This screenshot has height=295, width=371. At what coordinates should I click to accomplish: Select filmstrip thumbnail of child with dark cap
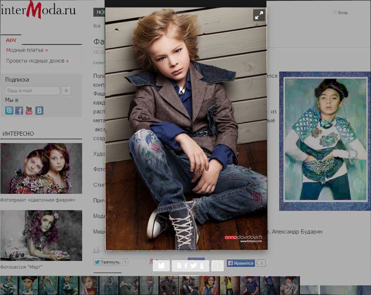[x=28, y=285]
